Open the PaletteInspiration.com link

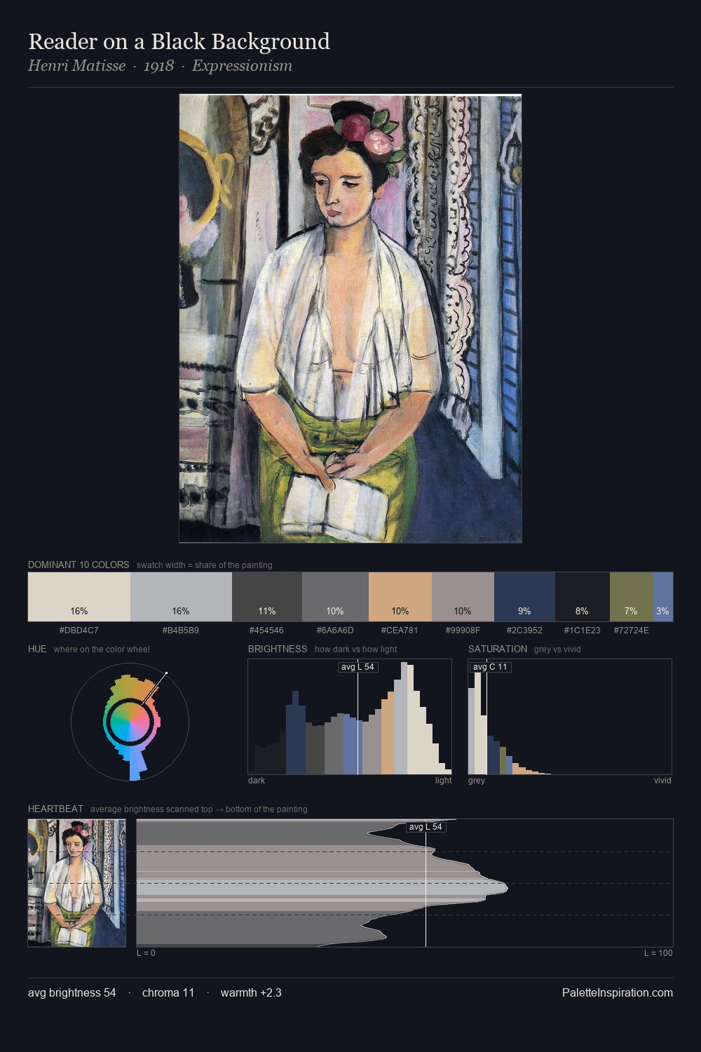click(x=618, y=992)
